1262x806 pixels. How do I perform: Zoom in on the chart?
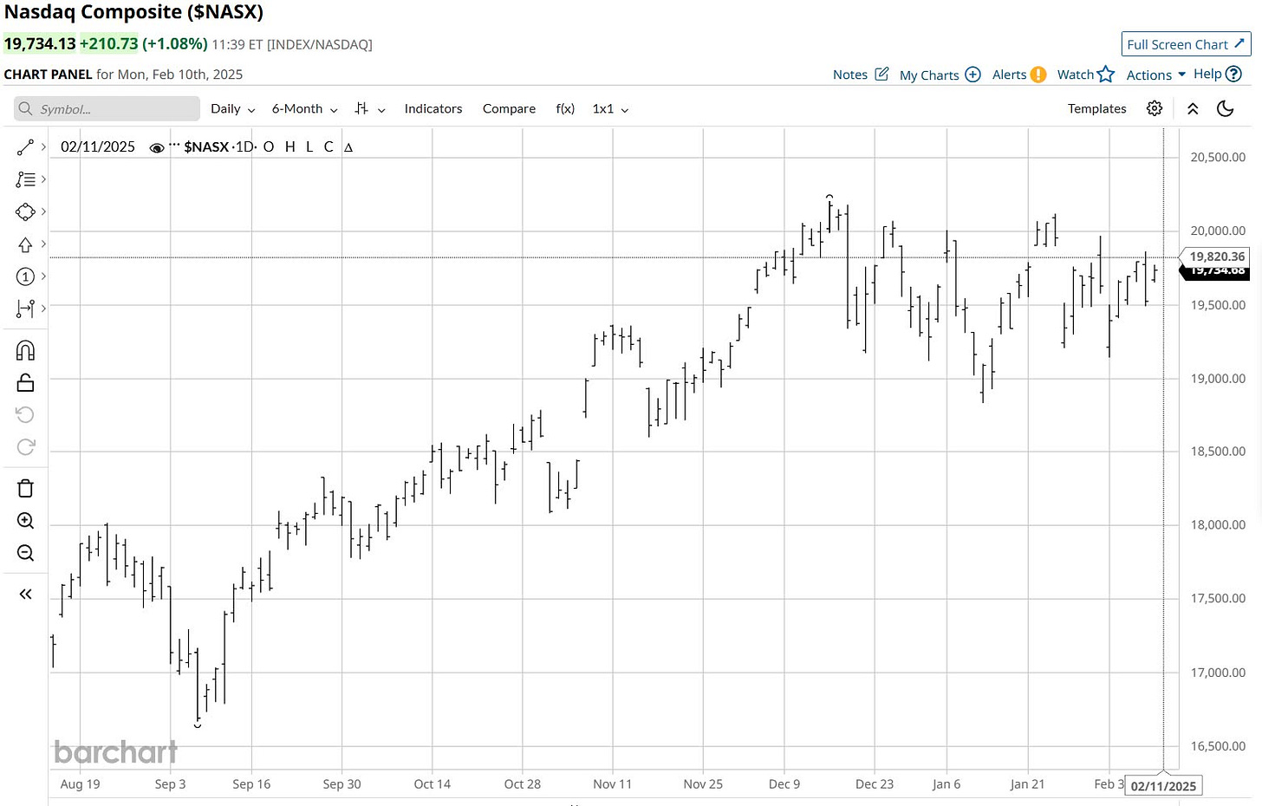coord(25,520)
